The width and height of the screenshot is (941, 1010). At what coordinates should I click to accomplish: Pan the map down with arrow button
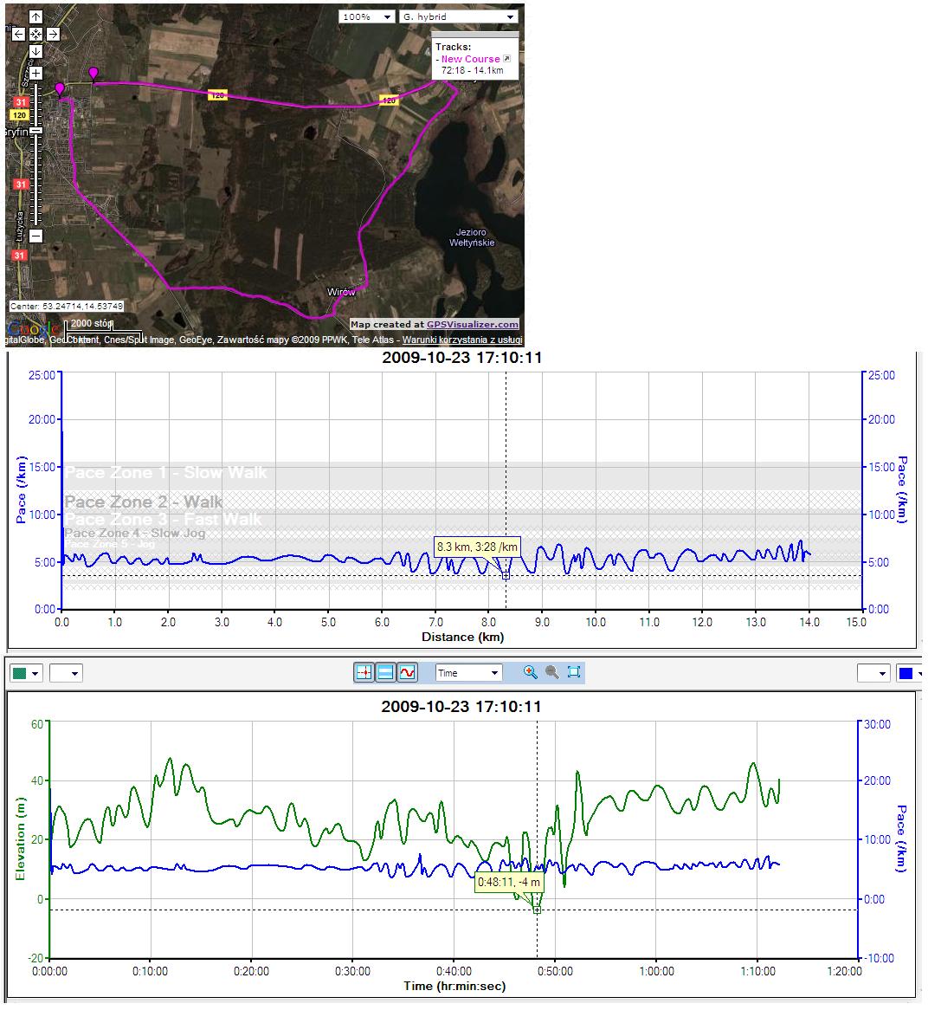point(35,51)
